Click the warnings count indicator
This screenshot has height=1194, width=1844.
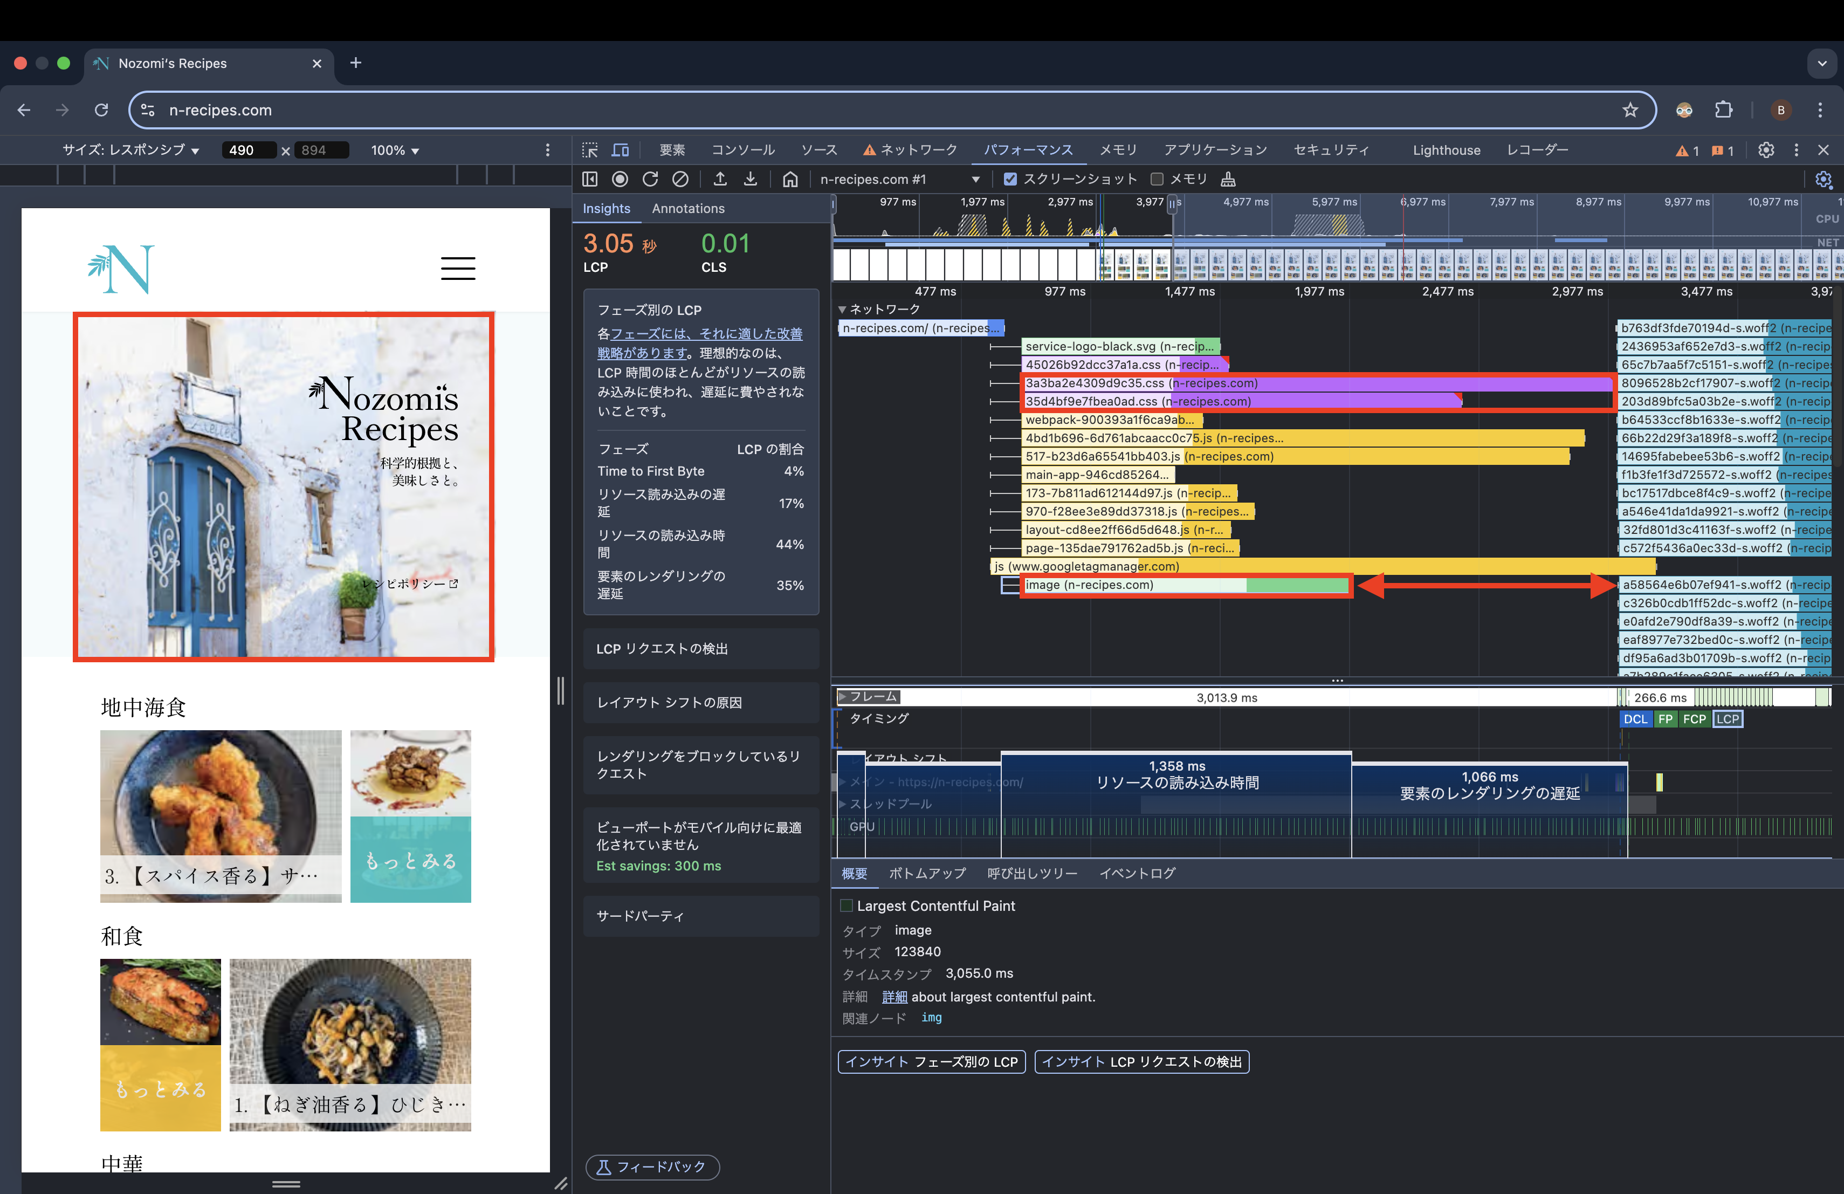click(x=1688, y=151)
